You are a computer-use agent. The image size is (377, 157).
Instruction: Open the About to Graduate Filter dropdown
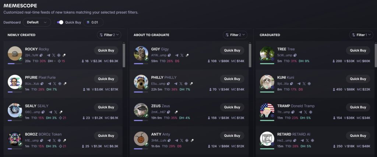(x=235, y=35)
